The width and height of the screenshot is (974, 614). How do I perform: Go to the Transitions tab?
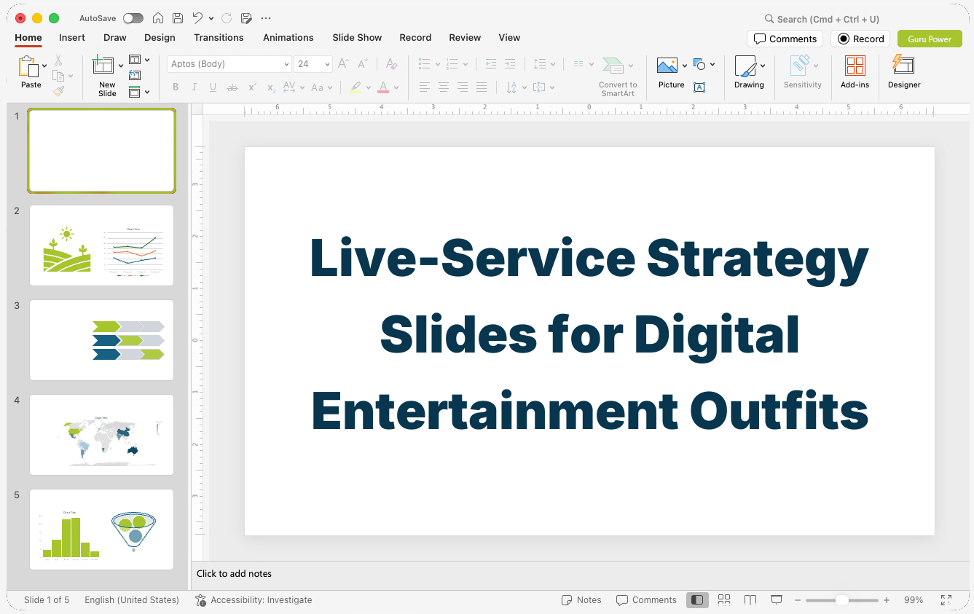click(219, 38)
